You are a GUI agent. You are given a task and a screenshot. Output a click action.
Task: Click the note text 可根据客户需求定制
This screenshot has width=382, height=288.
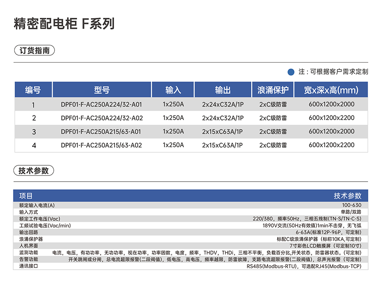click(x=339, y=72)
